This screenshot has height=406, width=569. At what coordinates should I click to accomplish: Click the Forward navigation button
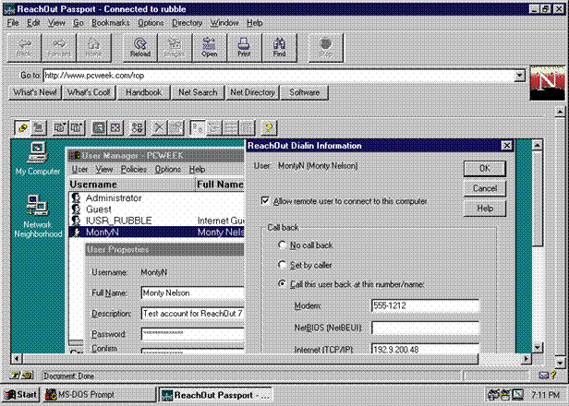tap(59, 47)
